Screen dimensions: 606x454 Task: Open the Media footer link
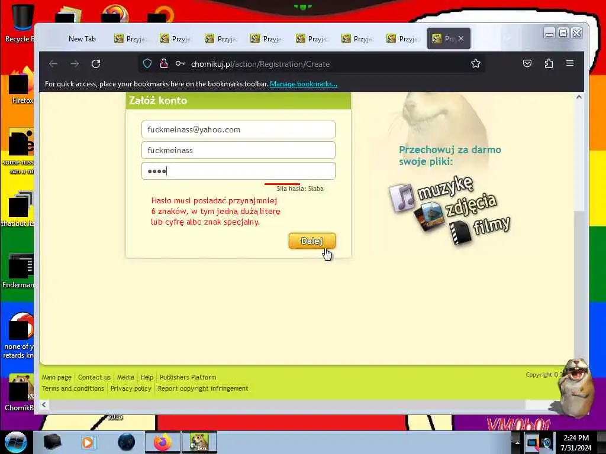coord(125,377)
